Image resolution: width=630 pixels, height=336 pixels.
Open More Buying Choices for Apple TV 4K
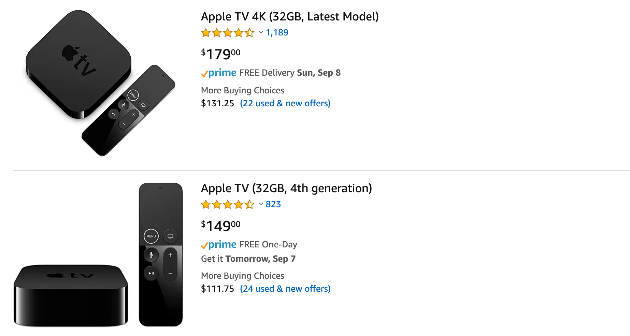[242, 90]
